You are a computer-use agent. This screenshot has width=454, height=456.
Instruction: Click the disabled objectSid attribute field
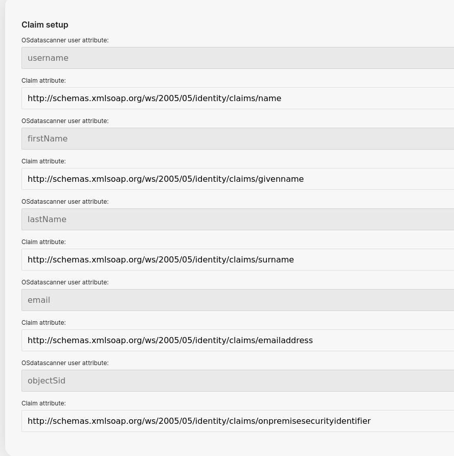coord(238,380)
